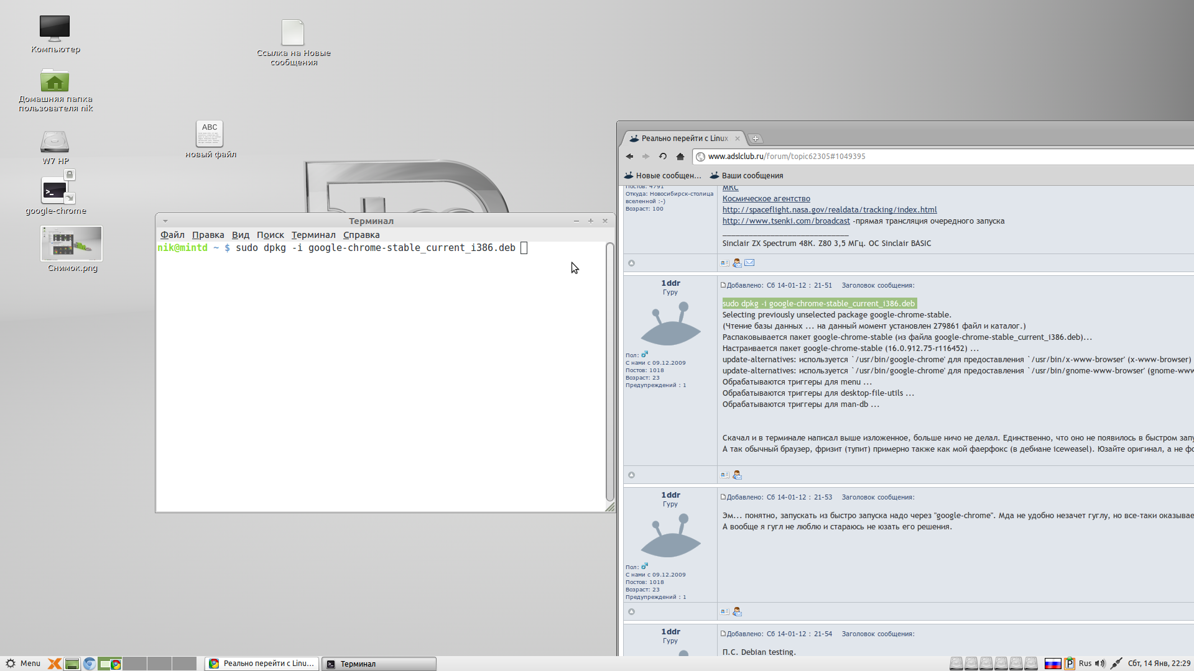
Task: Open Терминал menu in Terminal window
Action: [x=313, y=235]
